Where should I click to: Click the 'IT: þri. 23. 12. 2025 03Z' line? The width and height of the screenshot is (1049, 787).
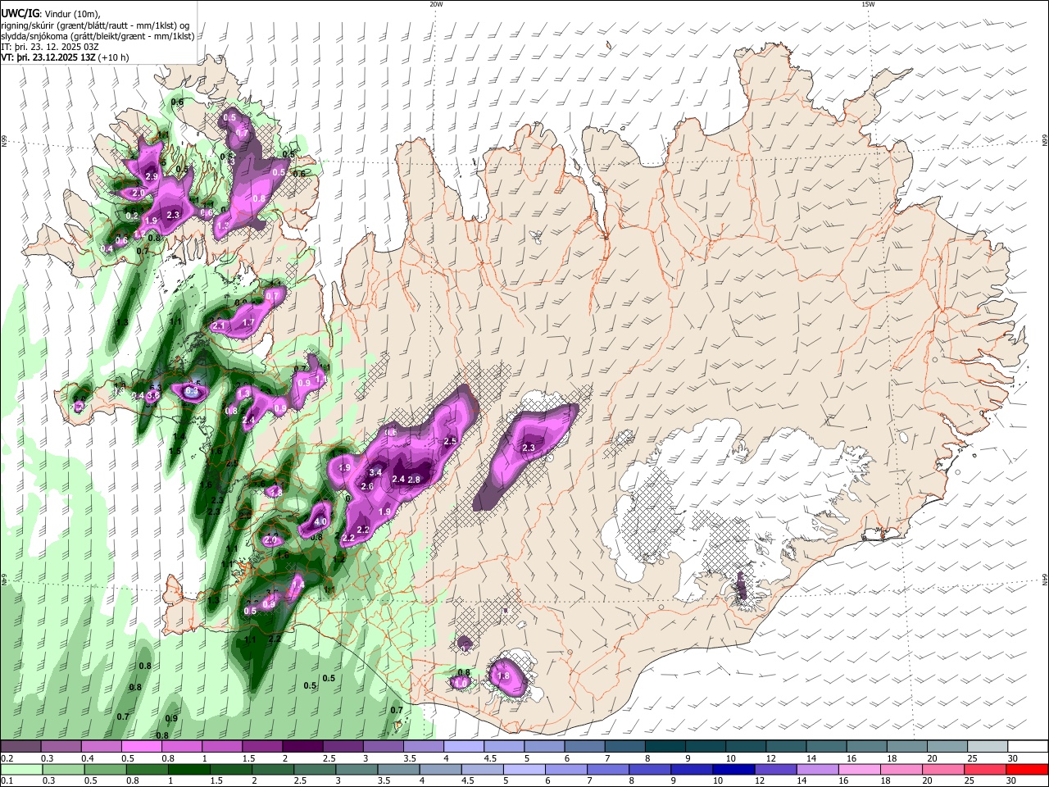[x=49, y=47]
